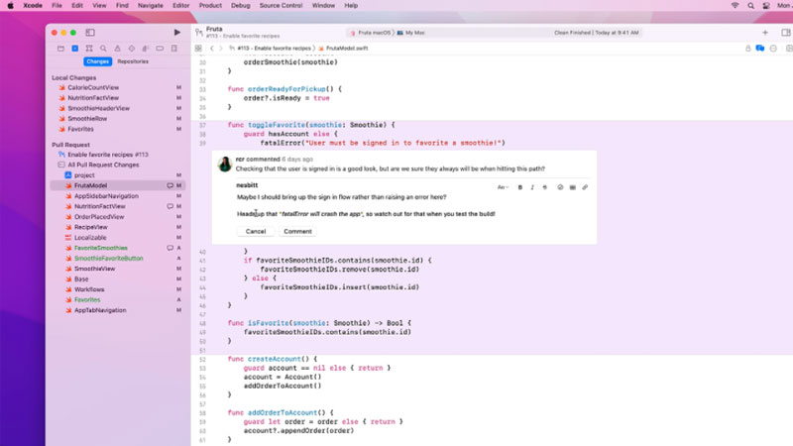793x446 pixels.
Task: Select CalorieCountView in Local Changes
Action: click(x=93, y=87)
